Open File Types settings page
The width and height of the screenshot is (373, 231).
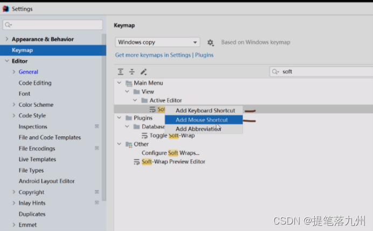click(31, 170)
